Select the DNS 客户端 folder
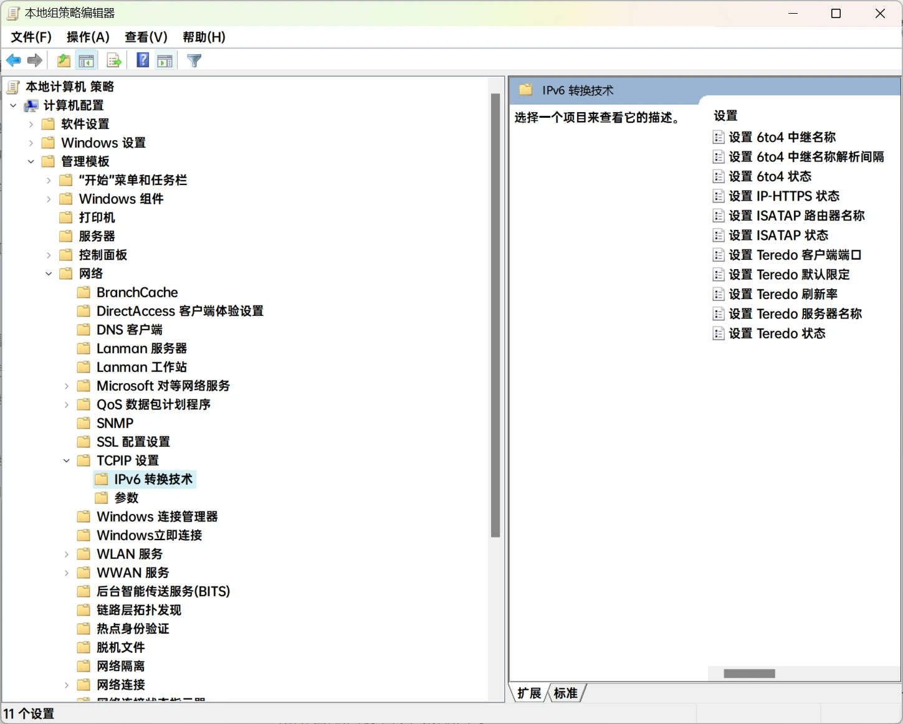Viewport: 903px width, 724px height. [x=129, y=330]
